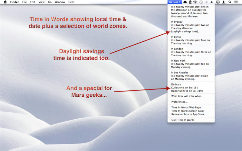This screenshot has height=151, width=242.
Task: Click the window-shaped menu bar icon
Action: (218, 2)
